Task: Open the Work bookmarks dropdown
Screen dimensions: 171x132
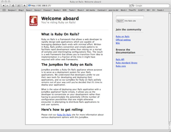Action: (x=124, y=10)
